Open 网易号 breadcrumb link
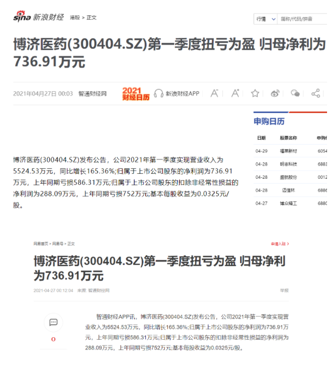This screenshot has width=334, height=367. (58, 244)
